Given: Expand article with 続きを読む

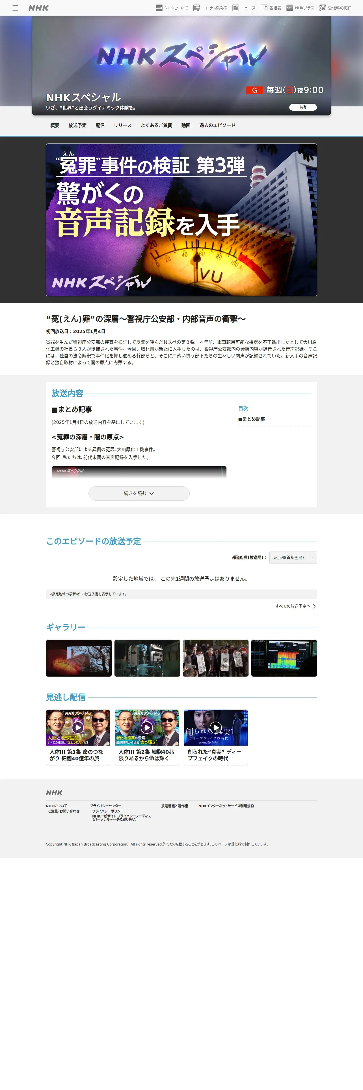Looking at the screenshot, I should (x=139, y=493).
